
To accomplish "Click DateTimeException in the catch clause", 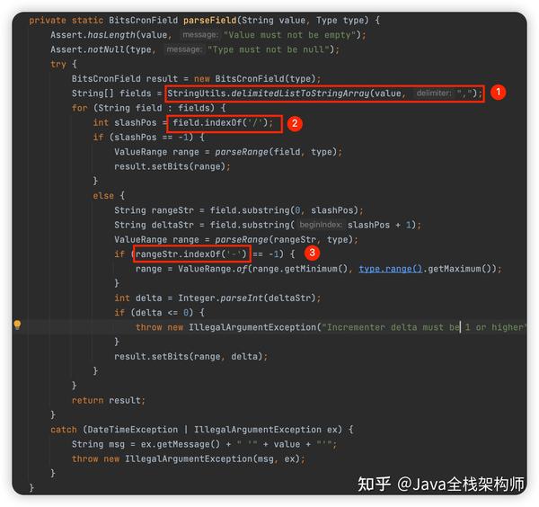I will [133, 430].
